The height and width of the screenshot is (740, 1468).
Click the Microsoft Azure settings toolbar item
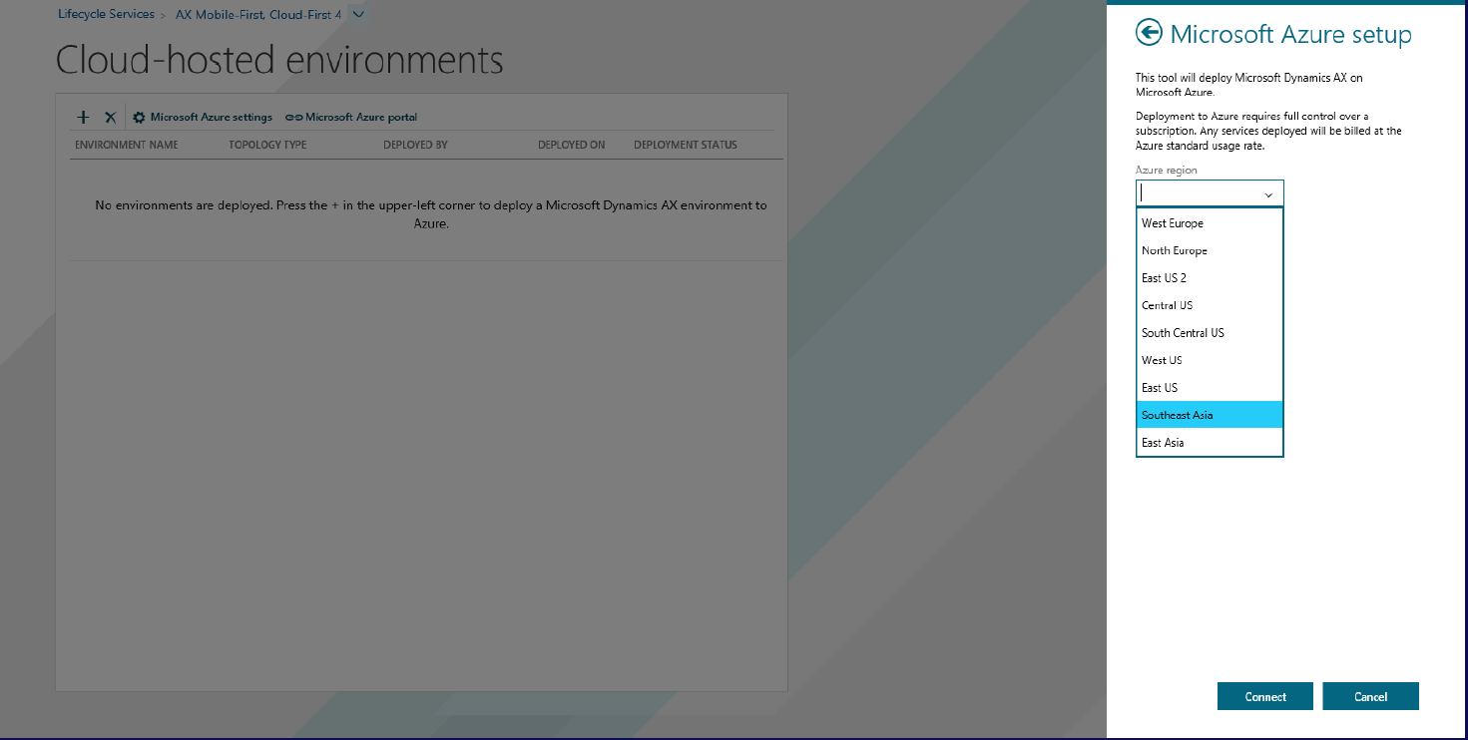click(210, 117)
